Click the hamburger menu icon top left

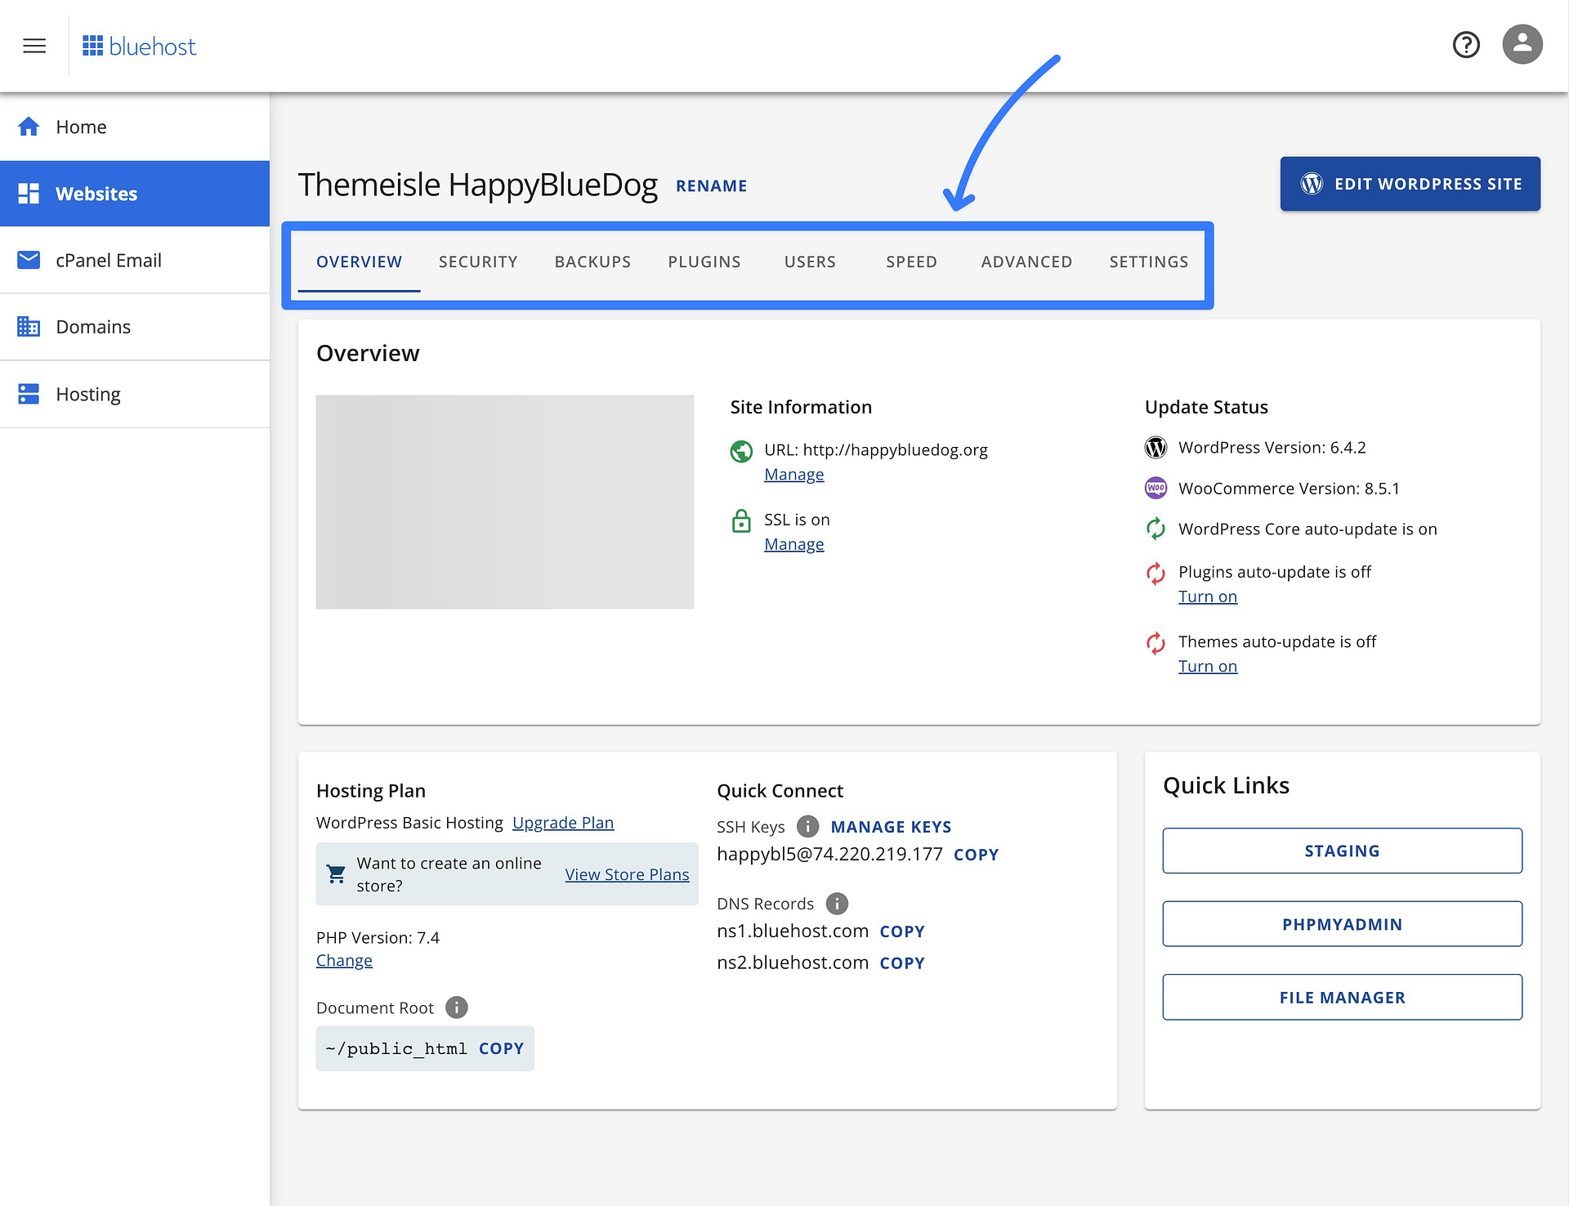[x=35, y=44]
